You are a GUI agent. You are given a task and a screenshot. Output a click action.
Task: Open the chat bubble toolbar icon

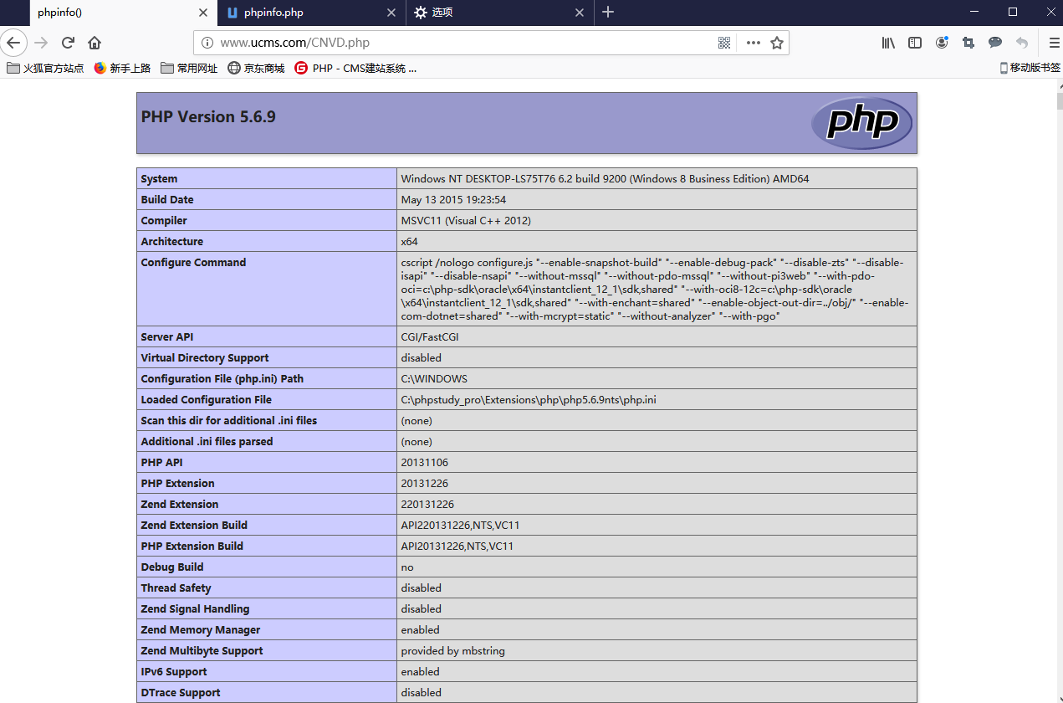click(995, 43)
